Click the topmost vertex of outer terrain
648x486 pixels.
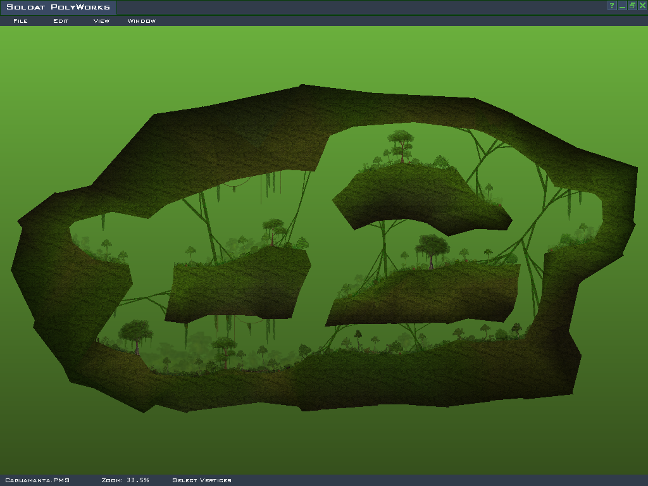[x=302, y=85]
